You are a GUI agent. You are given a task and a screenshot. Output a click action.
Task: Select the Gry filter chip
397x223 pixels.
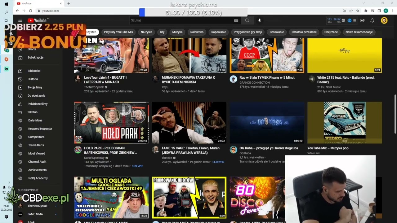point(162,32)
